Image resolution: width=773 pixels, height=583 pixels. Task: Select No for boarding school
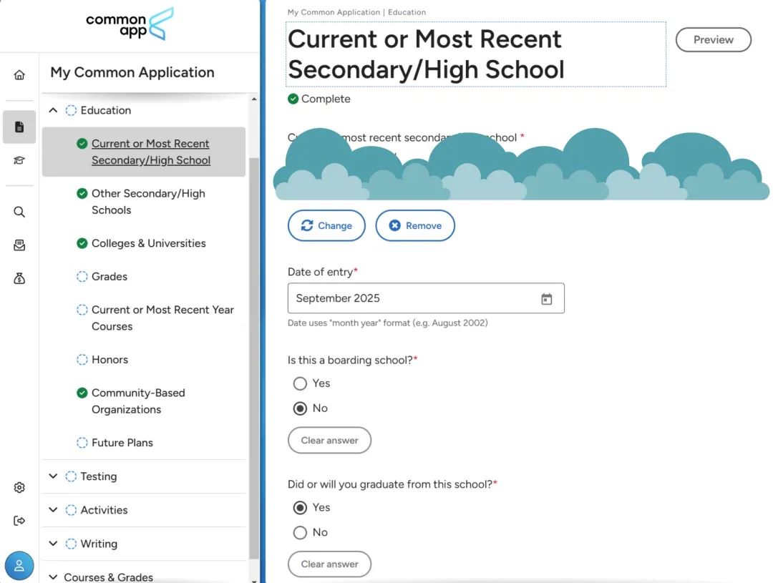(x=300, y=408)
